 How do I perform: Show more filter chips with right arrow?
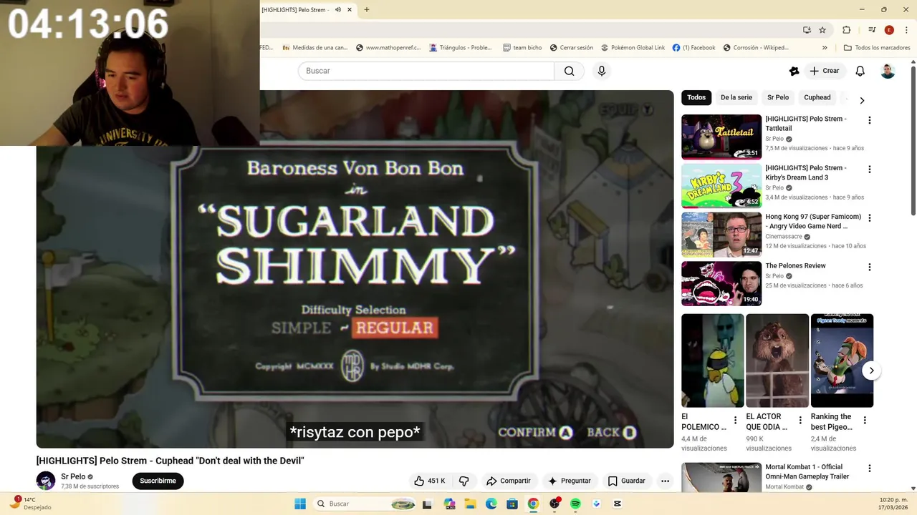862,101
